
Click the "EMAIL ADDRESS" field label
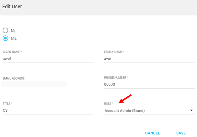pyautogui.click(x=14, y=78)
